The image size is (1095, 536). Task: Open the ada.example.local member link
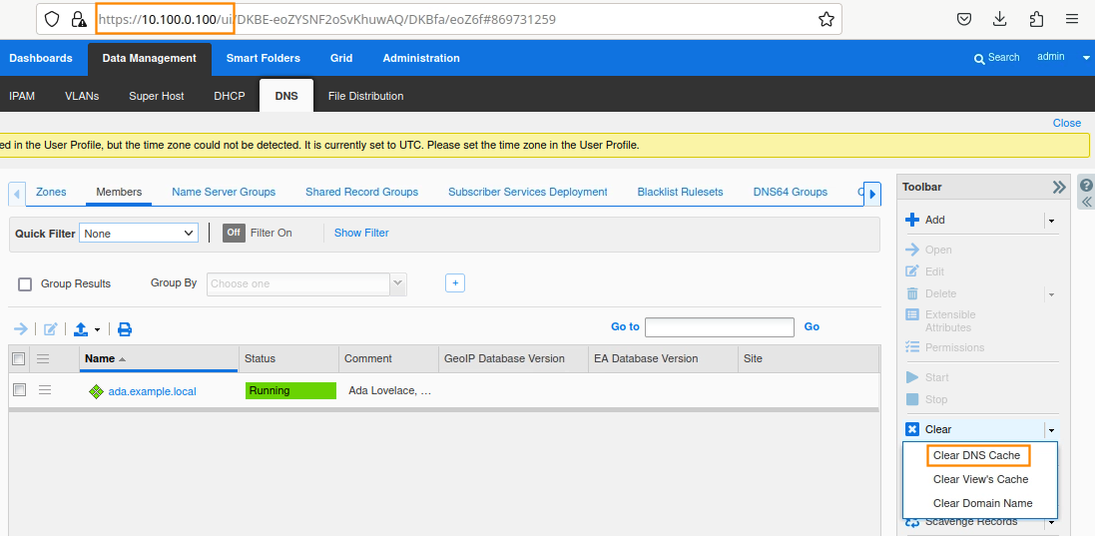coord(152,391)
